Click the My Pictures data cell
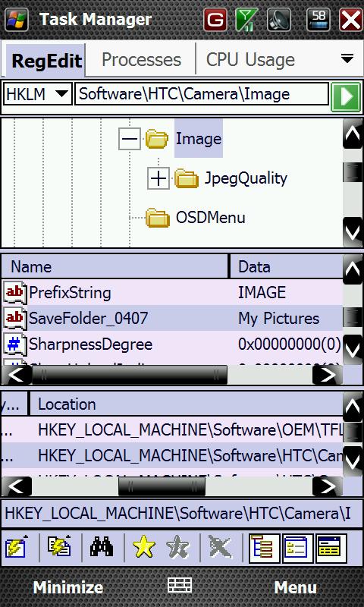This screenshot has width=364, height=607. (278, 318)
